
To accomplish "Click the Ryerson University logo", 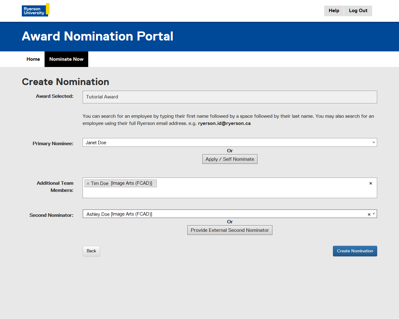I will [x=36, y=10].
